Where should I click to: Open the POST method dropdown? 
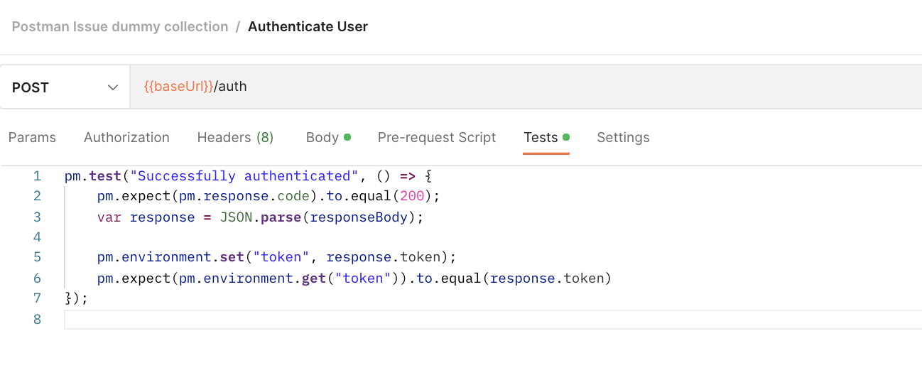pyautogui.click(x=64, y=87)
